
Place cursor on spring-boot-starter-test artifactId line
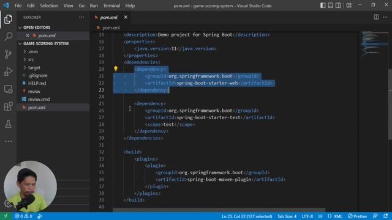pyautogui.click(x=209, y=117)
